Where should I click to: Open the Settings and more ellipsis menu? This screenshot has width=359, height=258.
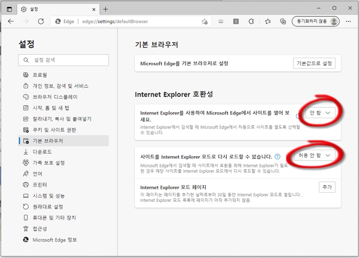click(348, 22)
